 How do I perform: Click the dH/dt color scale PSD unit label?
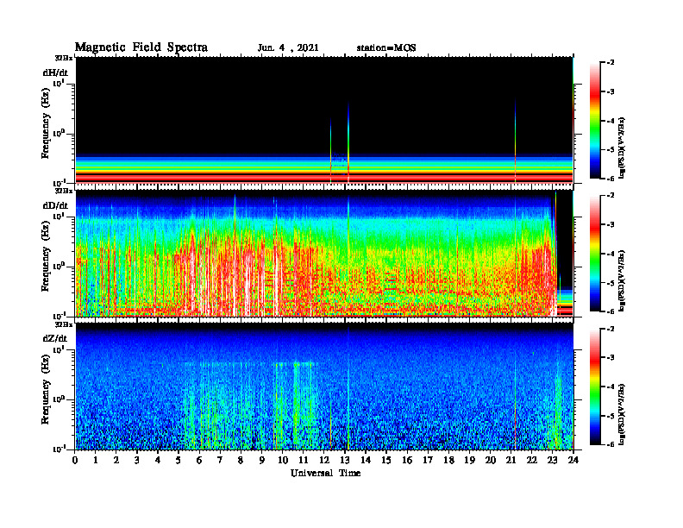coord(622,148)
